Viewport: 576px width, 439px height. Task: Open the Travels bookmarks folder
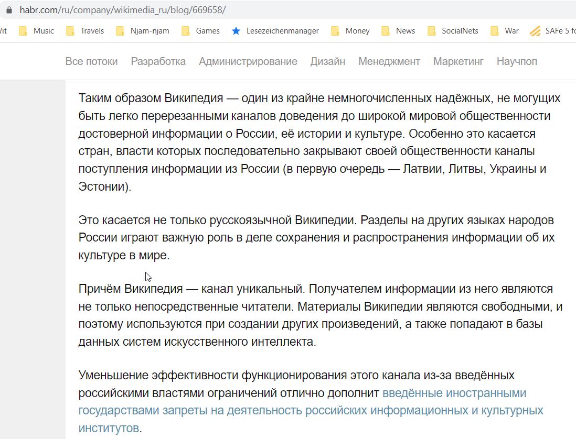[x=85, y=31]
